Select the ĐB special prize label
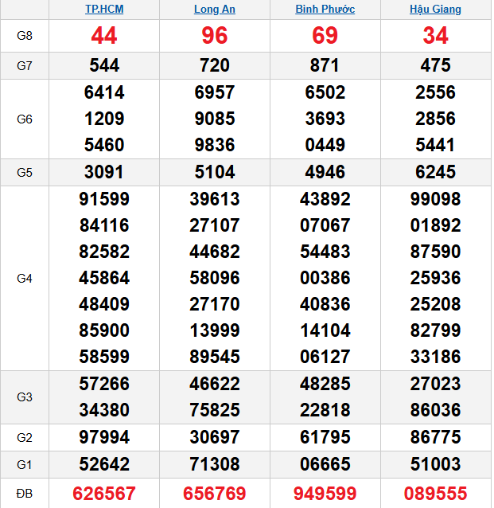 click(x=25, y=494)
